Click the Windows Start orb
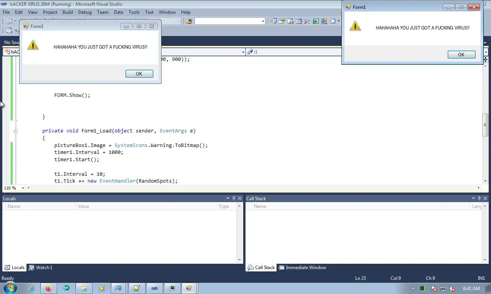The height and width of the screenshot is (294, 491). pos(10,288)
